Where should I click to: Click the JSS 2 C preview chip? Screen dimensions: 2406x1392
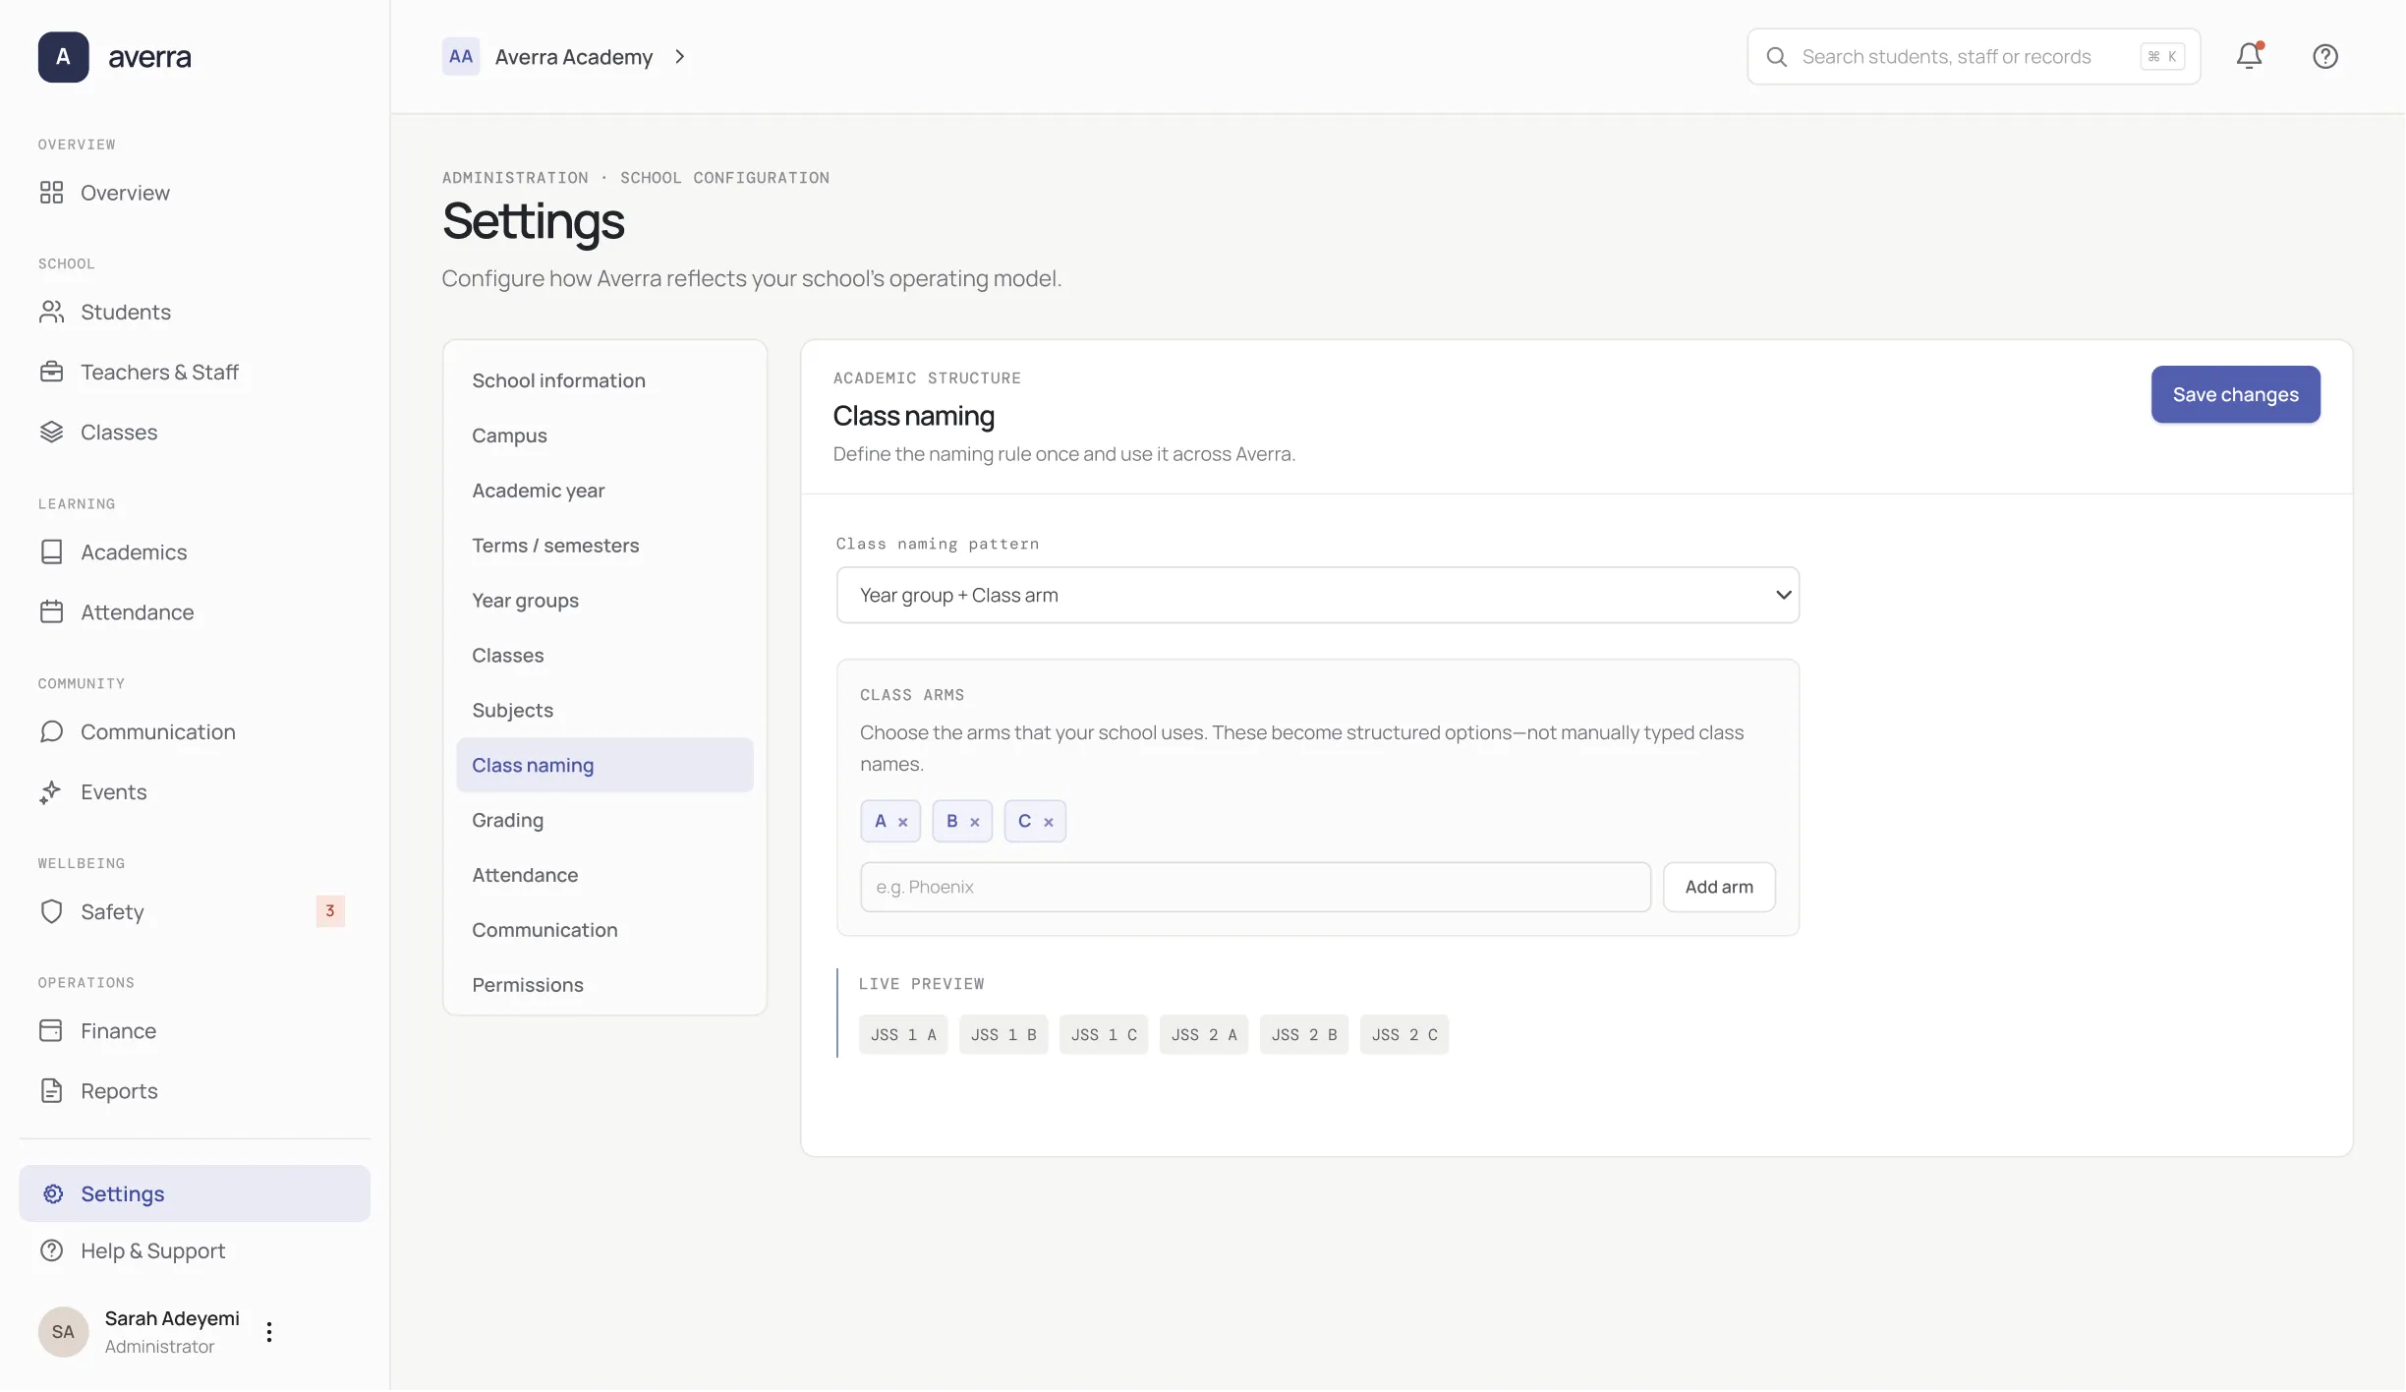1403,1034
